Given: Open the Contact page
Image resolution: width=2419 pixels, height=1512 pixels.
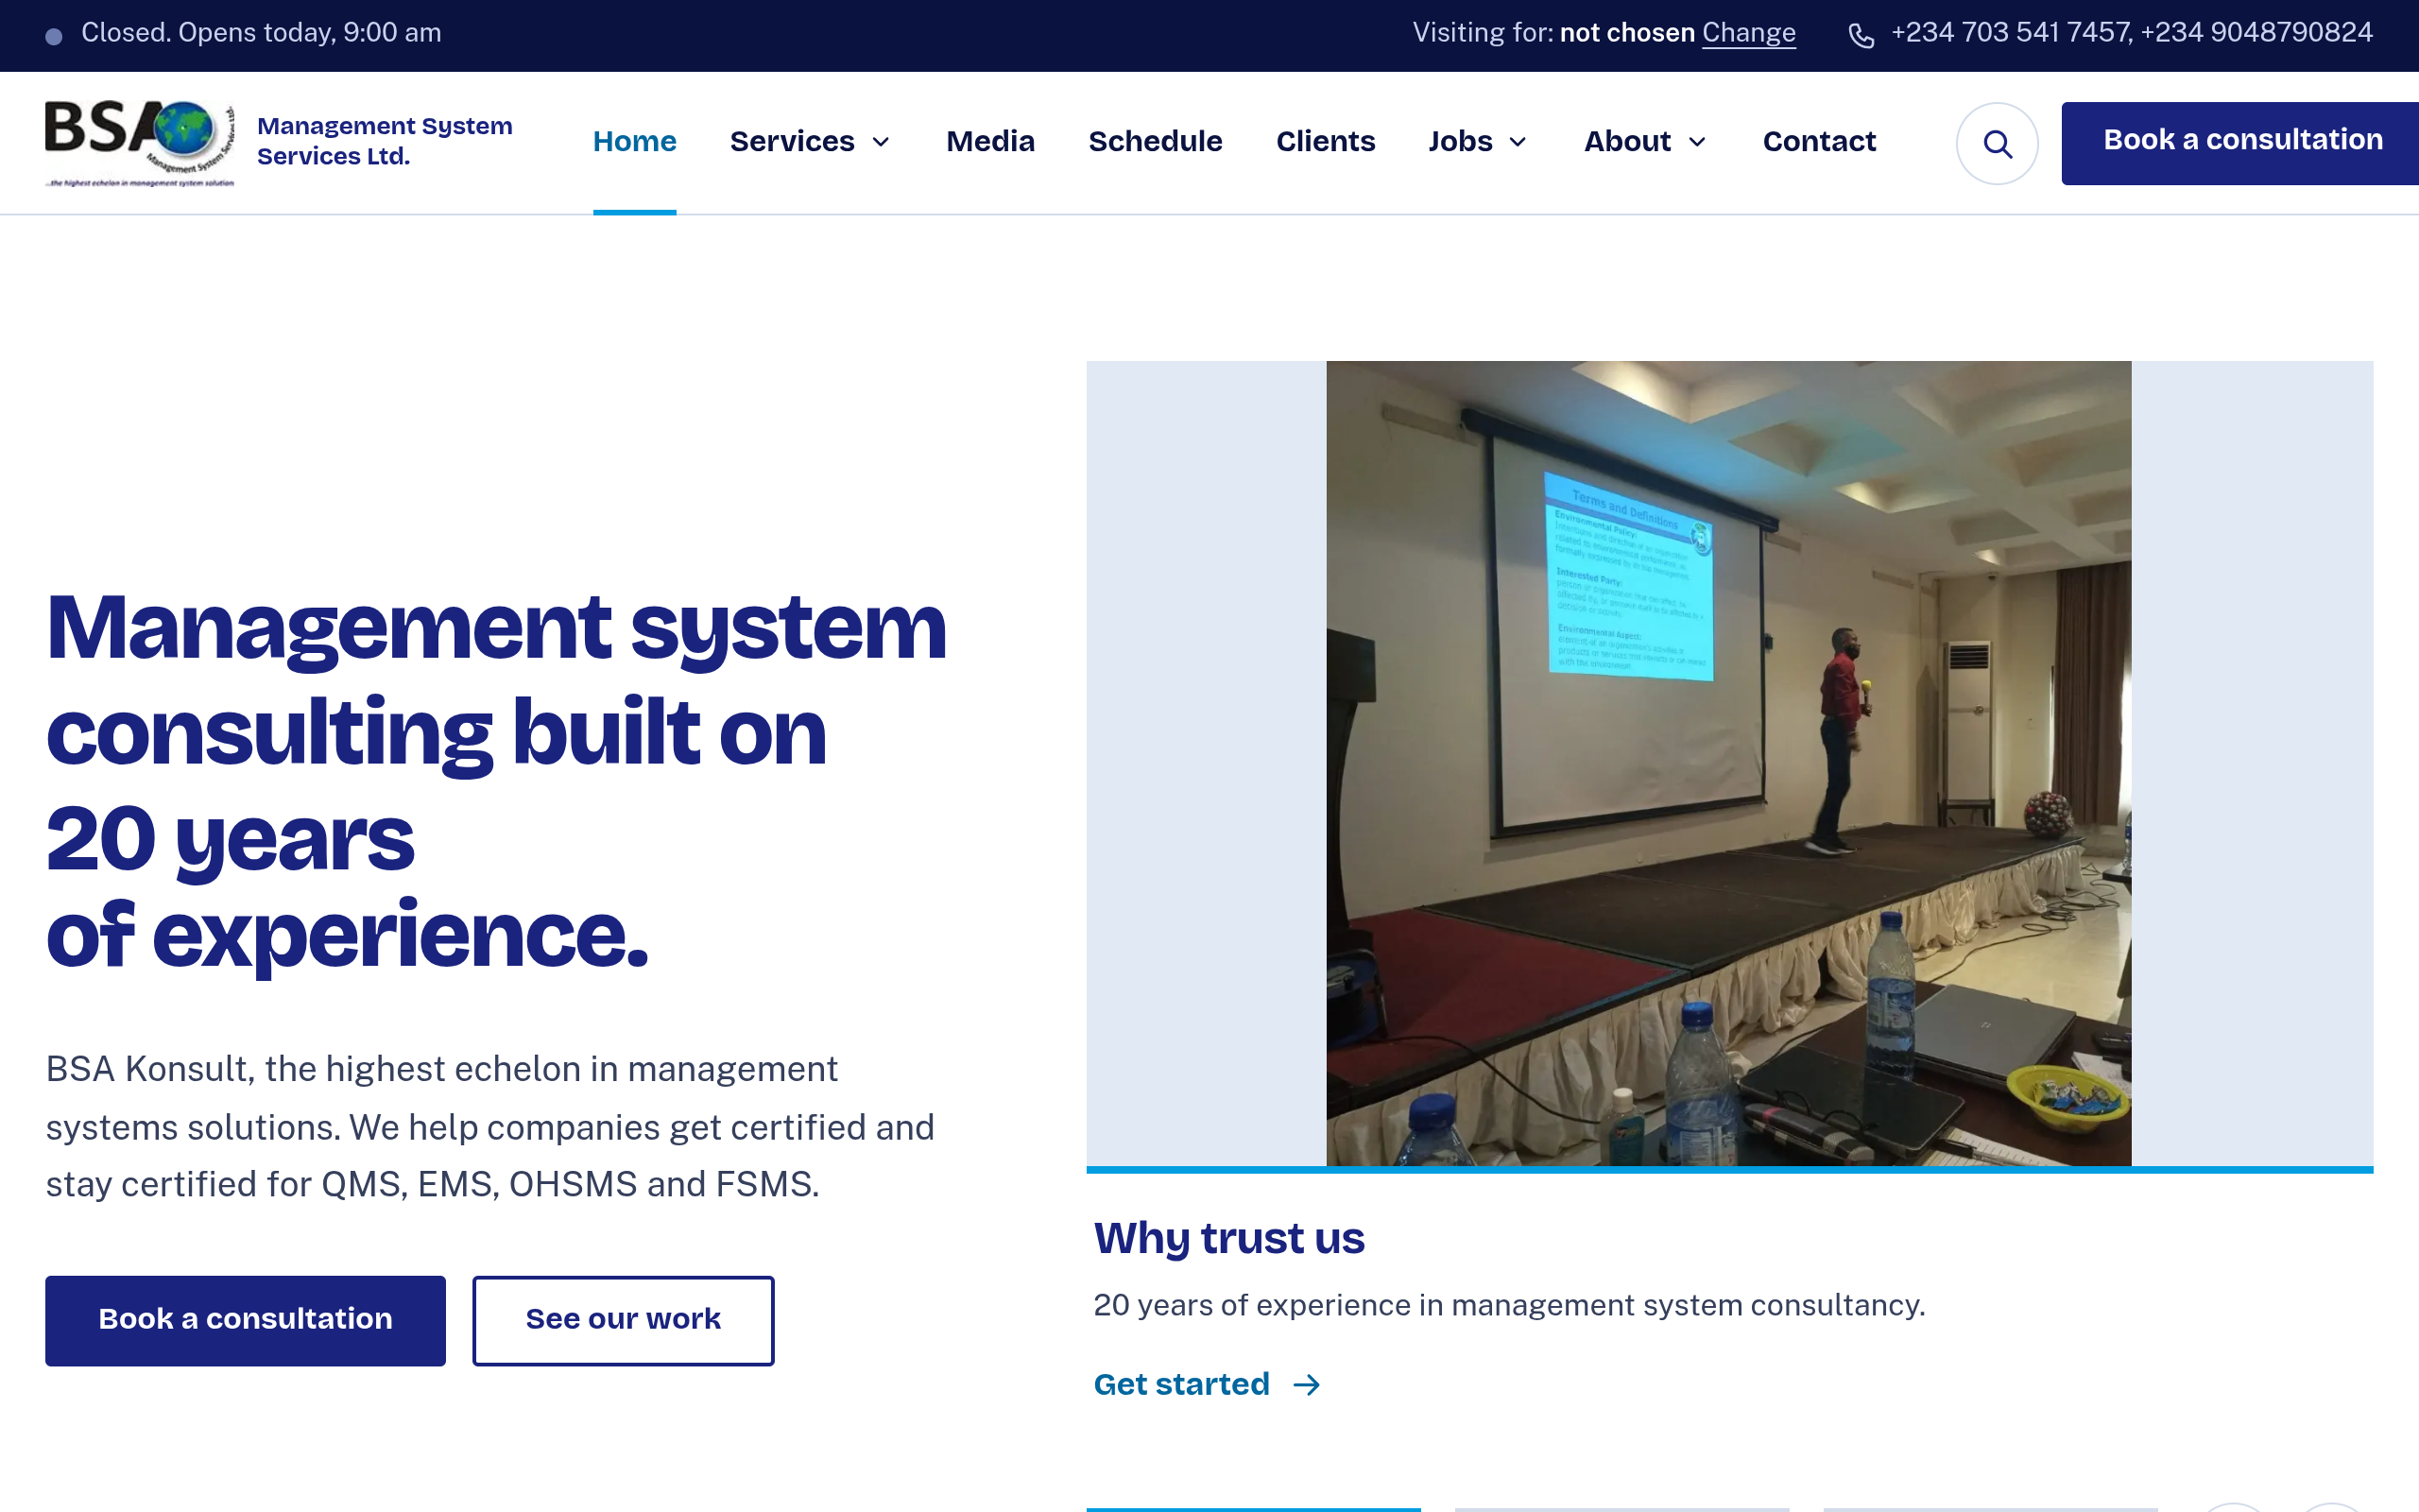Looking at the screenshot, I should pyautogui.click(x=1819, y=142).
